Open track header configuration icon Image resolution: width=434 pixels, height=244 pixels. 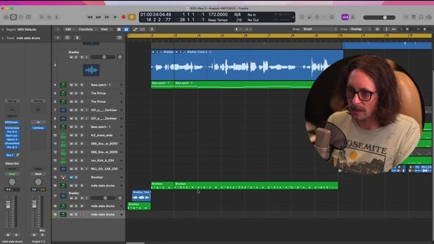click(x=119, y=38)
